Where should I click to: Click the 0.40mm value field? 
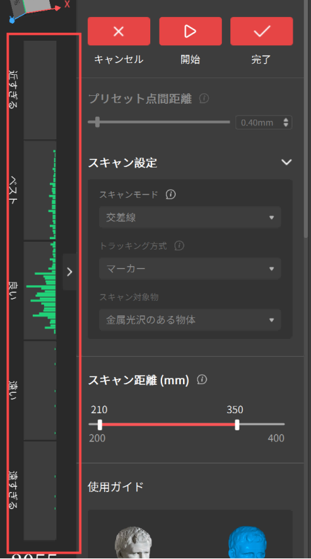coord(264,123)
